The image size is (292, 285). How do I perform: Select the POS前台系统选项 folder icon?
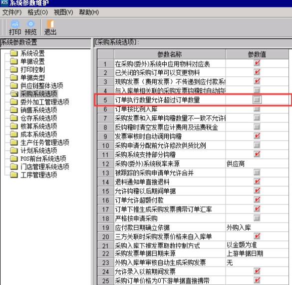pyautogui.click(x=14, y=158)
